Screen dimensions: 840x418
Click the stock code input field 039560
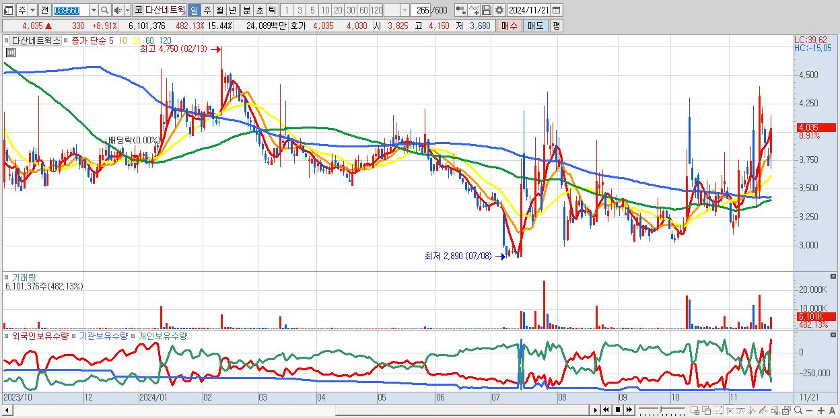pos(70,10)
